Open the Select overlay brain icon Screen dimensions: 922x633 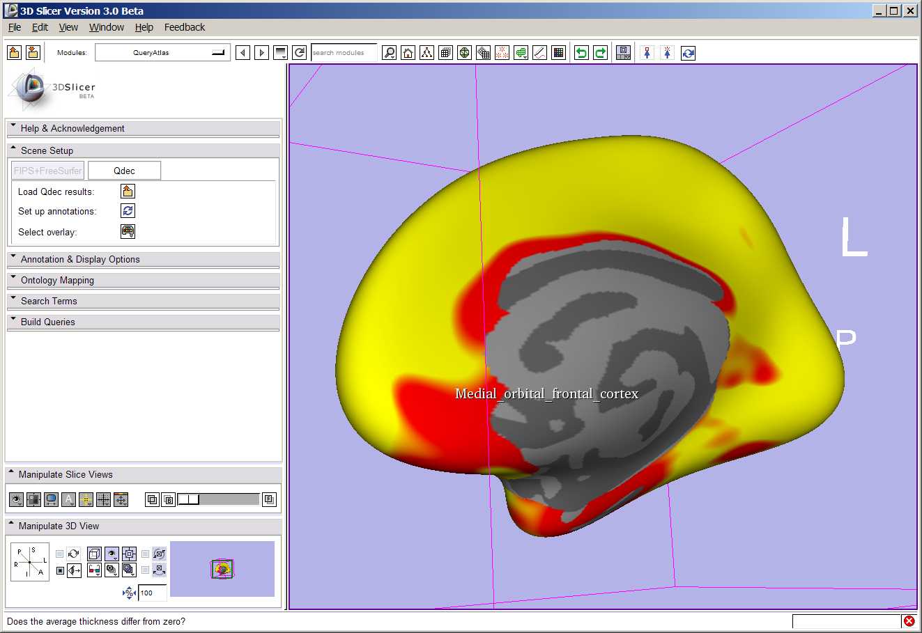click(x=128, y=232)
